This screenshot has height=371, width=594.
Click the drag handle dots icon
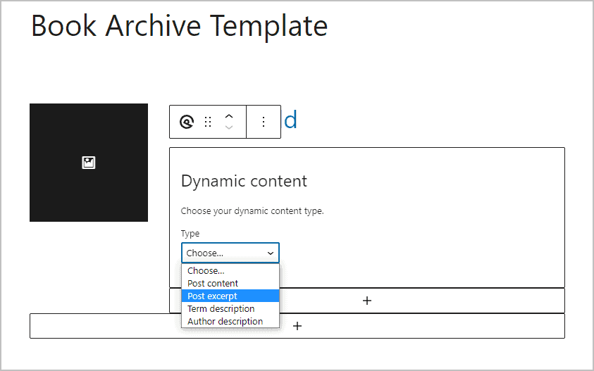(x=208, y=122)
